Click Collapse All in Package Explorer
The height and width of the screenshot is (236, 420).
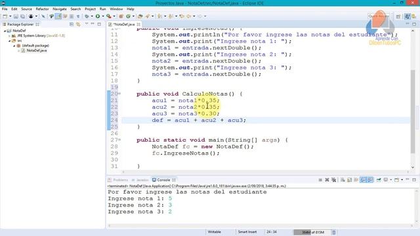pos(72,24)
